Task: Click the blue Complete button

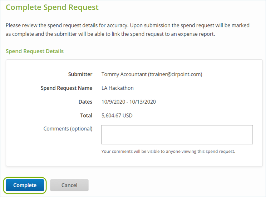Action: [25, 185]
